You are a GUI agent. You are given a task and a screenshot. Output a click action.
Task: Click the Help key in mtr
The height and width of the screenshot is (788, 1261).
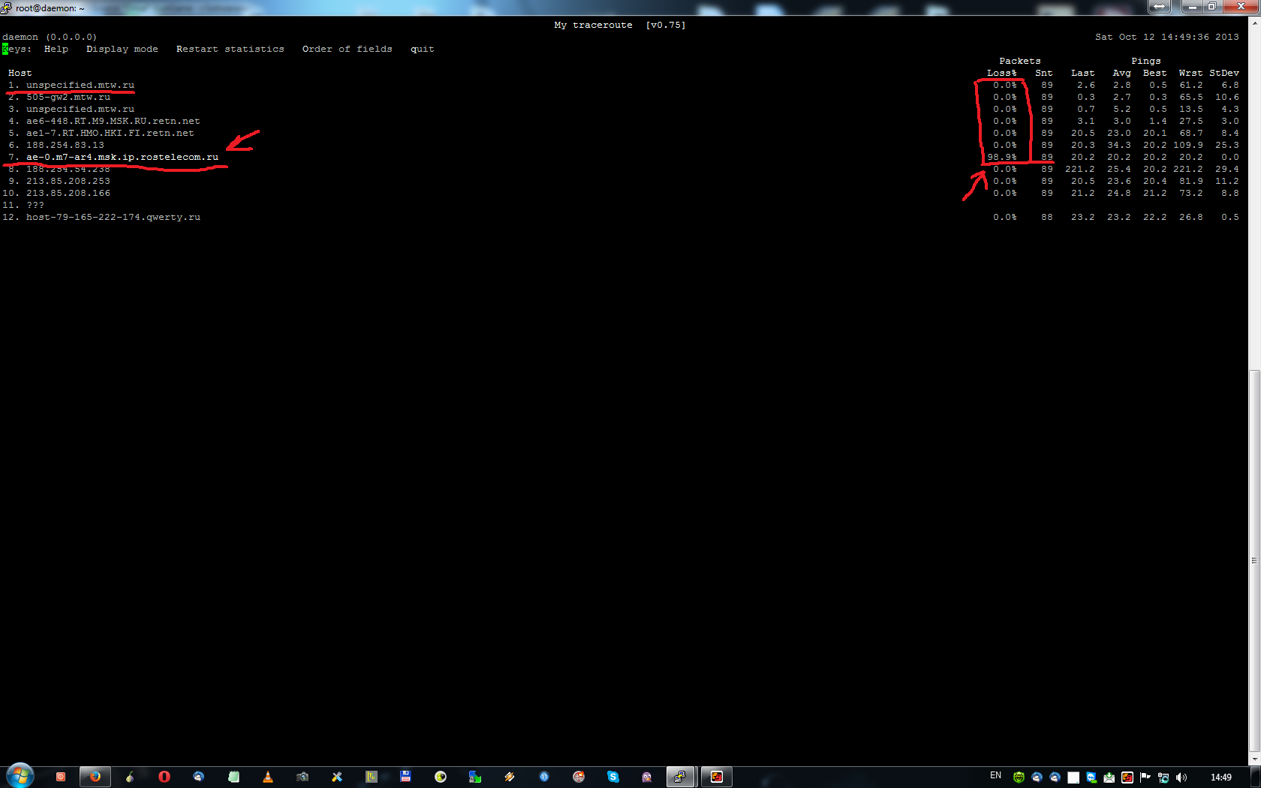click(56, 49)
